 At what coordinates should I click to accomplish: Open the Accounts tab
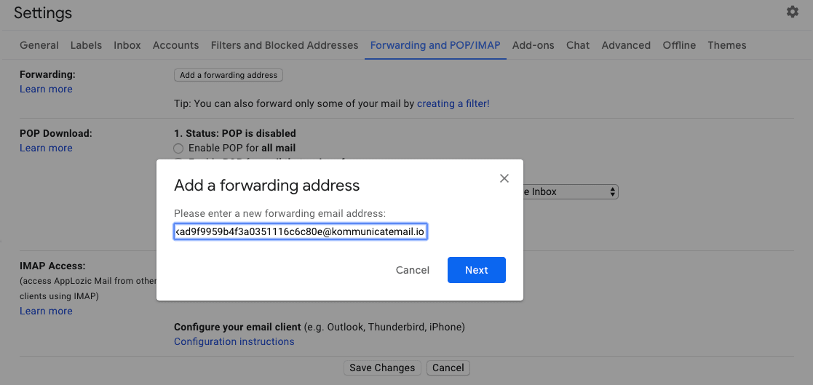(x=175, y=45)
